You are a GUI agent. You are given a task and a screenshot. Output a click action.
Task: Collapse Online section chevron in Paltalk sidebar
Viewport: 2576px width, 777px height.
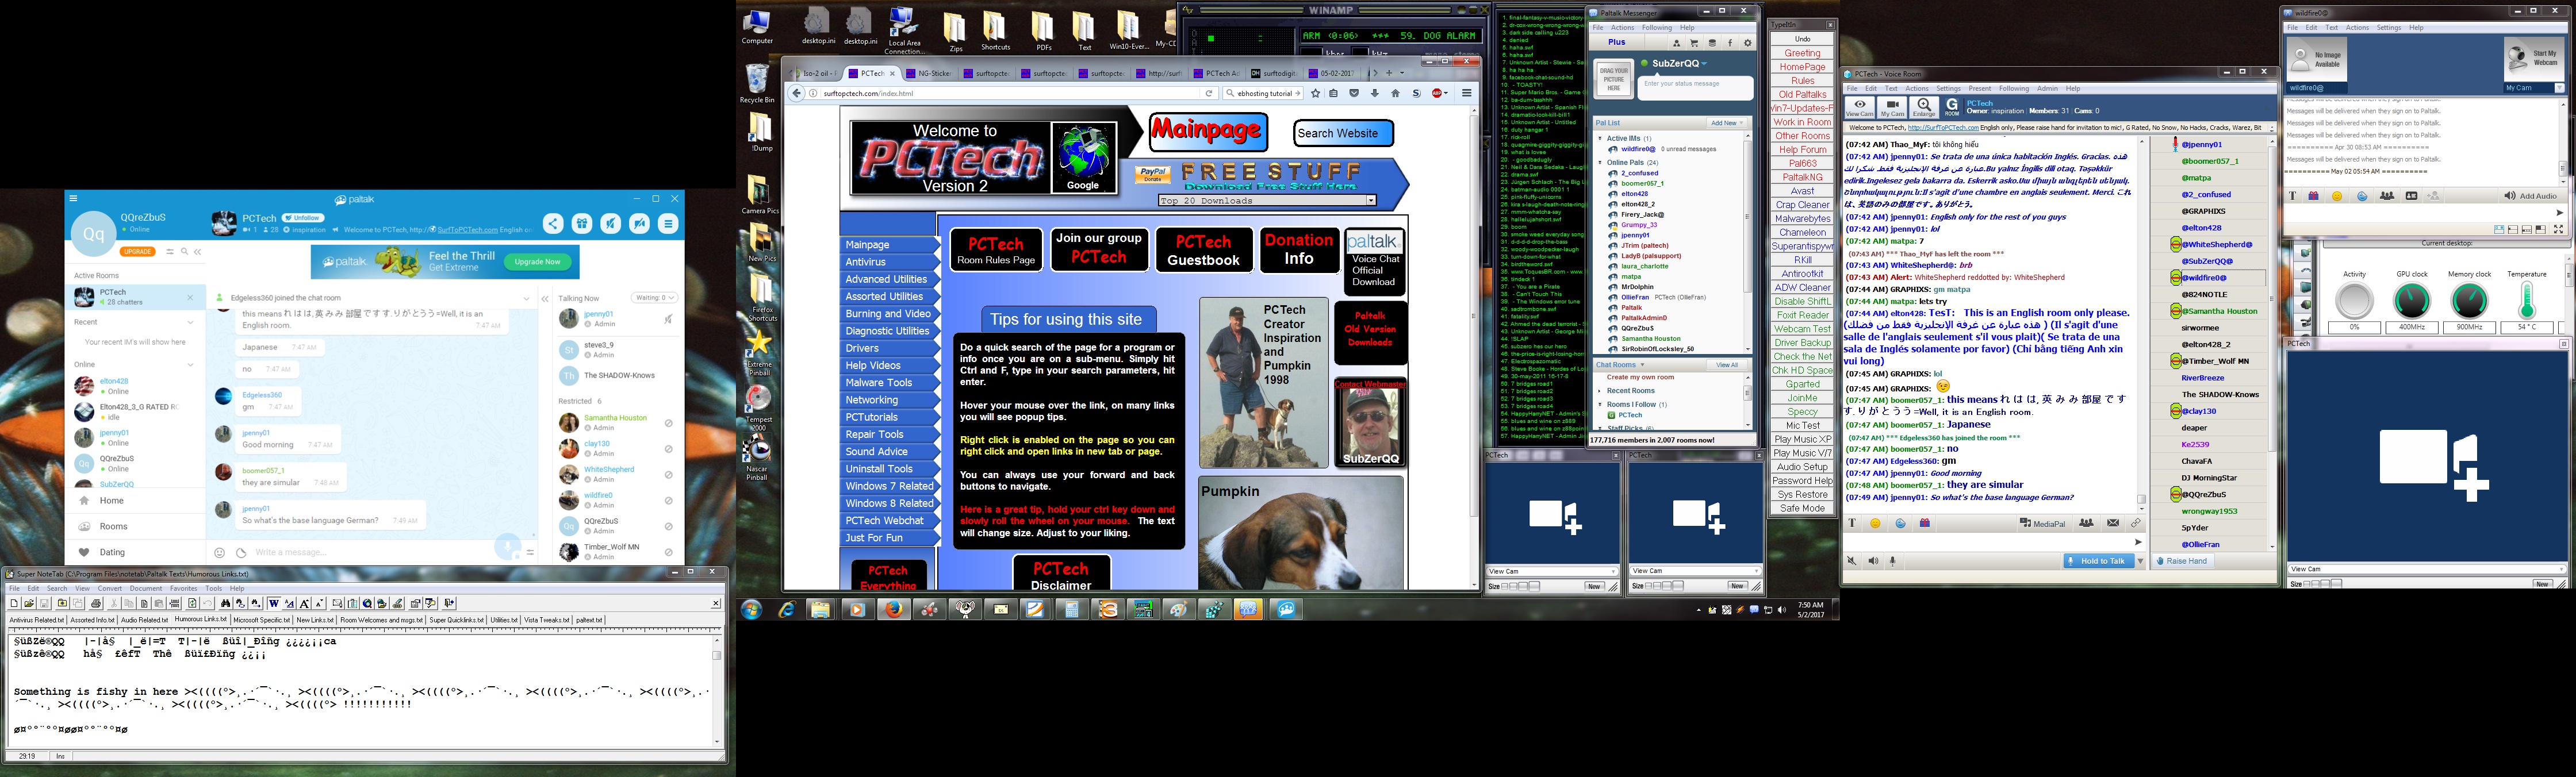(x=190, y=364)
